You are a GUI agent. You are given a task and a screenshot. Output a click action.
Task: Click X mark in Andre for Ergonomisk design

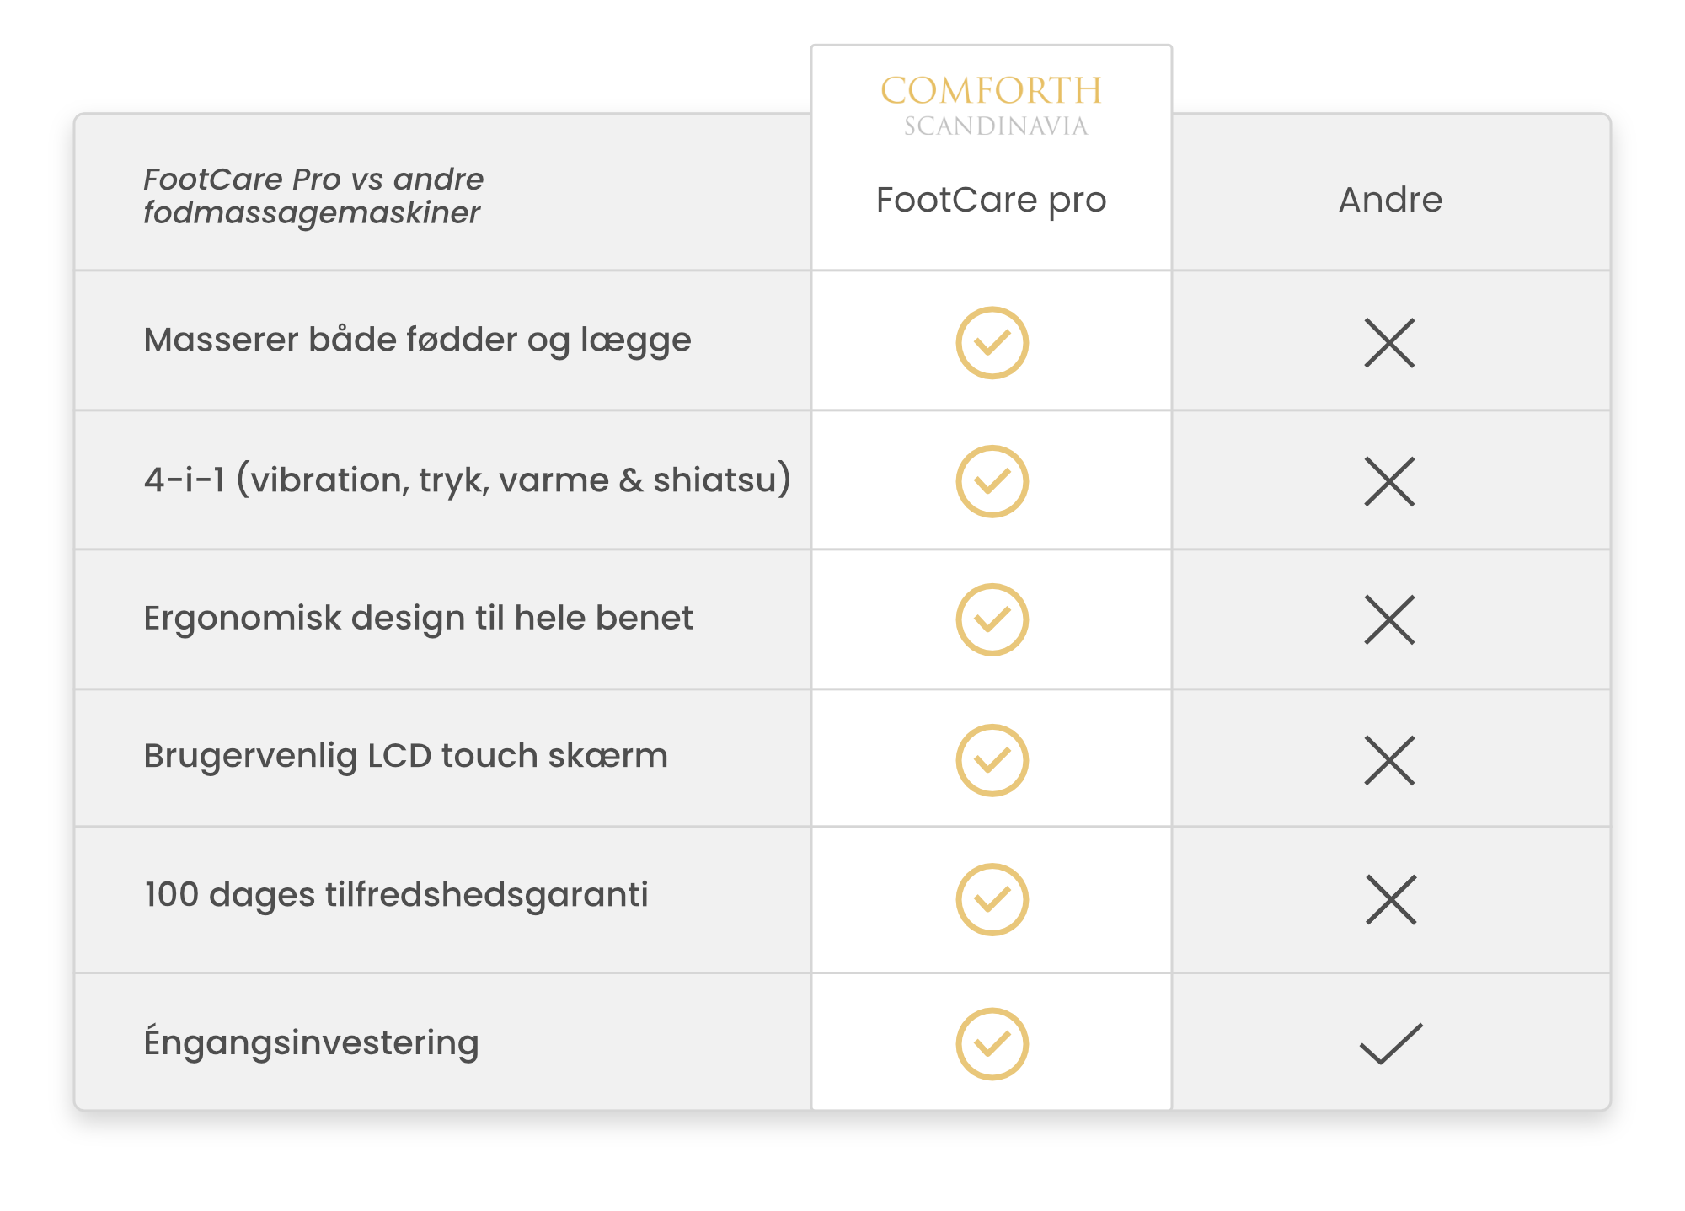[x=1389, y=619]
